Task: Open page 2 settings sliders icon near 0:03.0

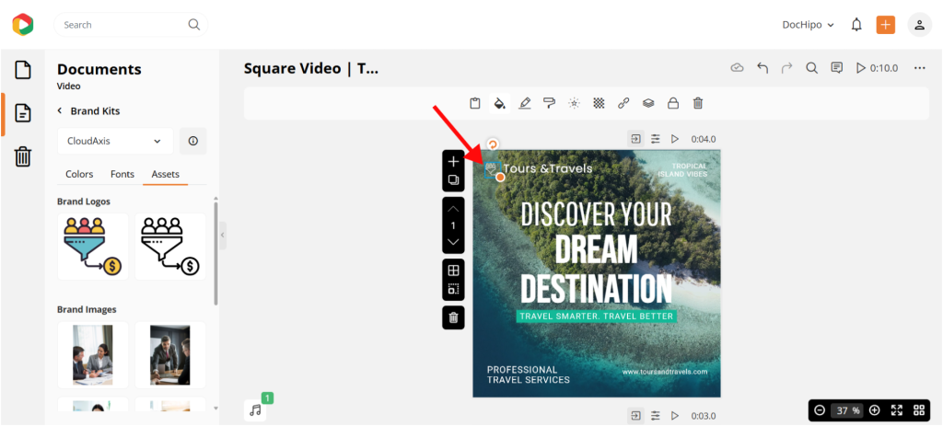Action: pyautogui.click(x=656, y=415)
